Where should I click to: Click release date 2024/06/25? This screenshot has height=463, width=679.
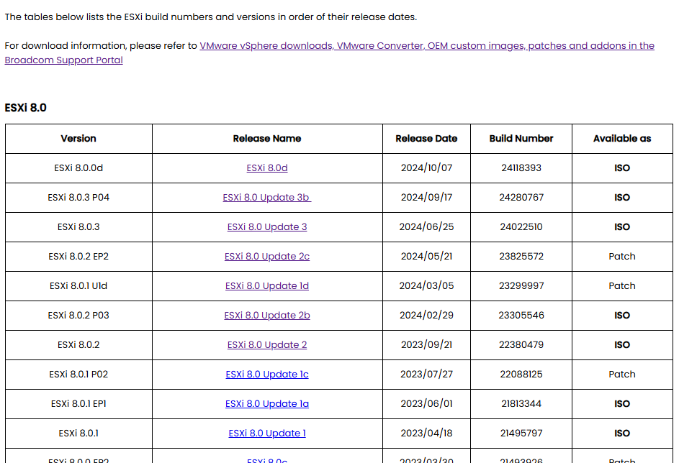click(426, 227)
